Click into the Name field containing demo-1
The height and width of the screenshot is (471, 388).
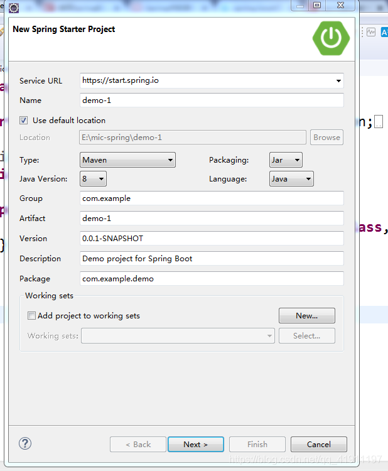[212, 100]
